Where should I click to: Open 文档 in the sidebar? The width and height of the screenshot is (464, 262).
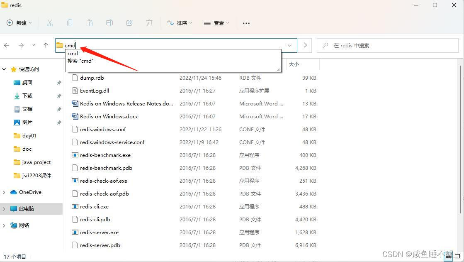(x=27, y=109)
